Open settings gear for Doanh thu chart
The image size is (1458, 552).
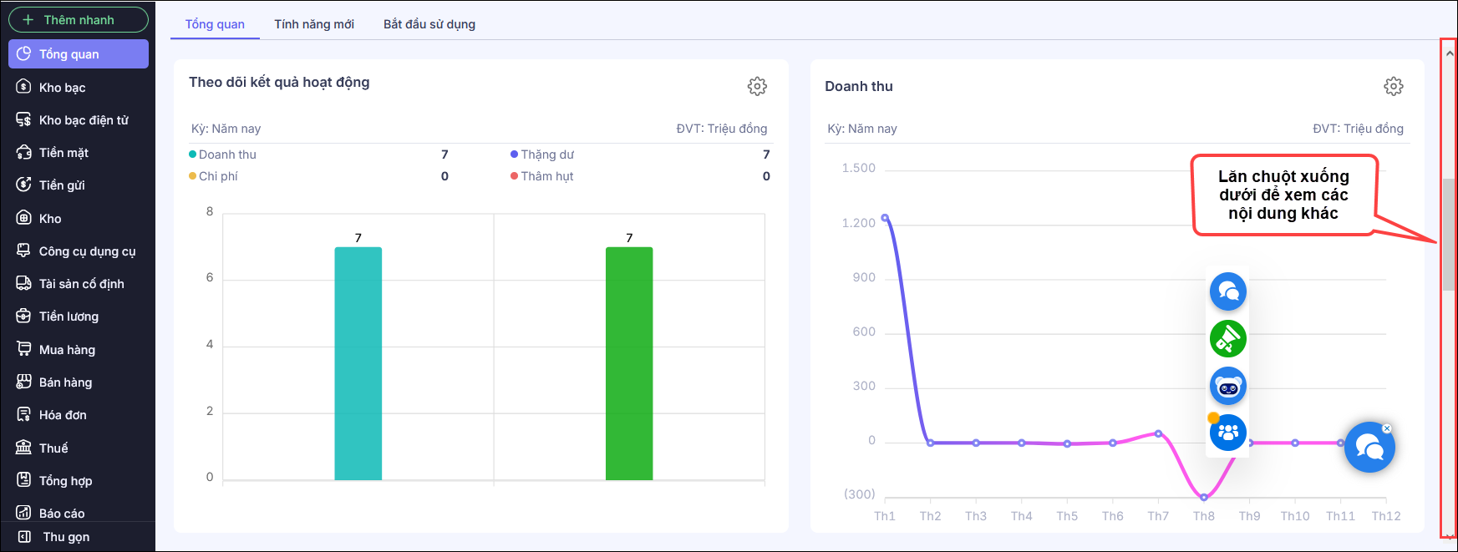1393,86
